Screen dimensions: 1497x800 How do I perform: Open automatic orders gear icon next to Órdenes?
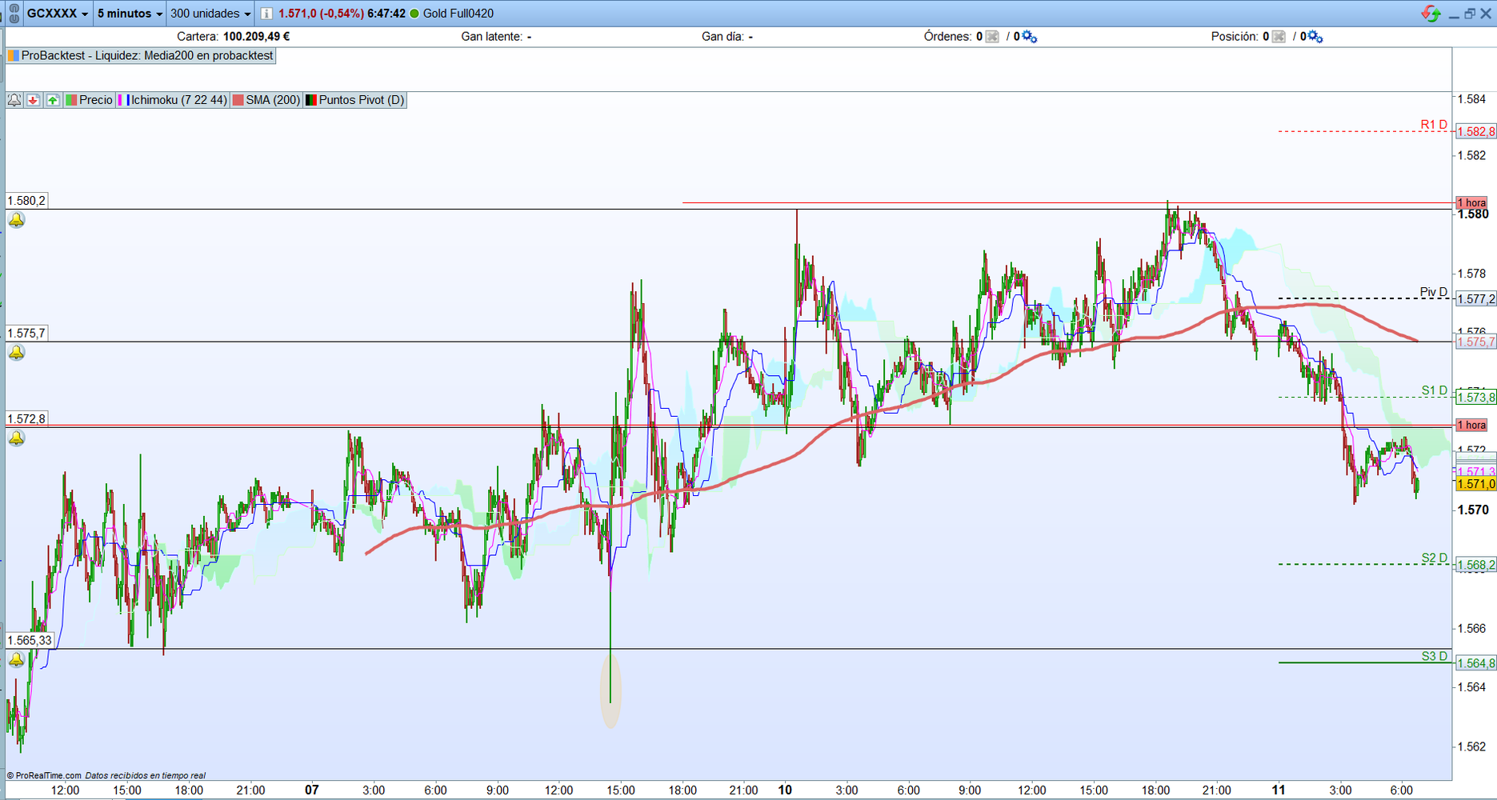tap(1029, 37)
